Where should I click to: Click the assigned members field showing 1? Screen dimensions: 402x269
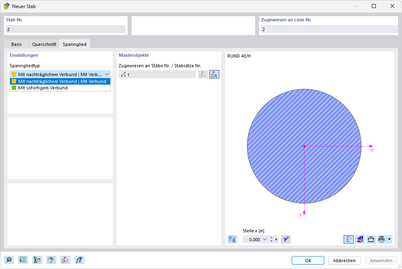click(x=157, y=74)
